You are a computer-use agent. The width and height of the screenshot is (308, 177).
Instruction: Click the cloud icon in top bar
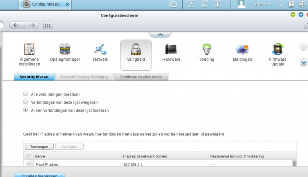[173, 4]
